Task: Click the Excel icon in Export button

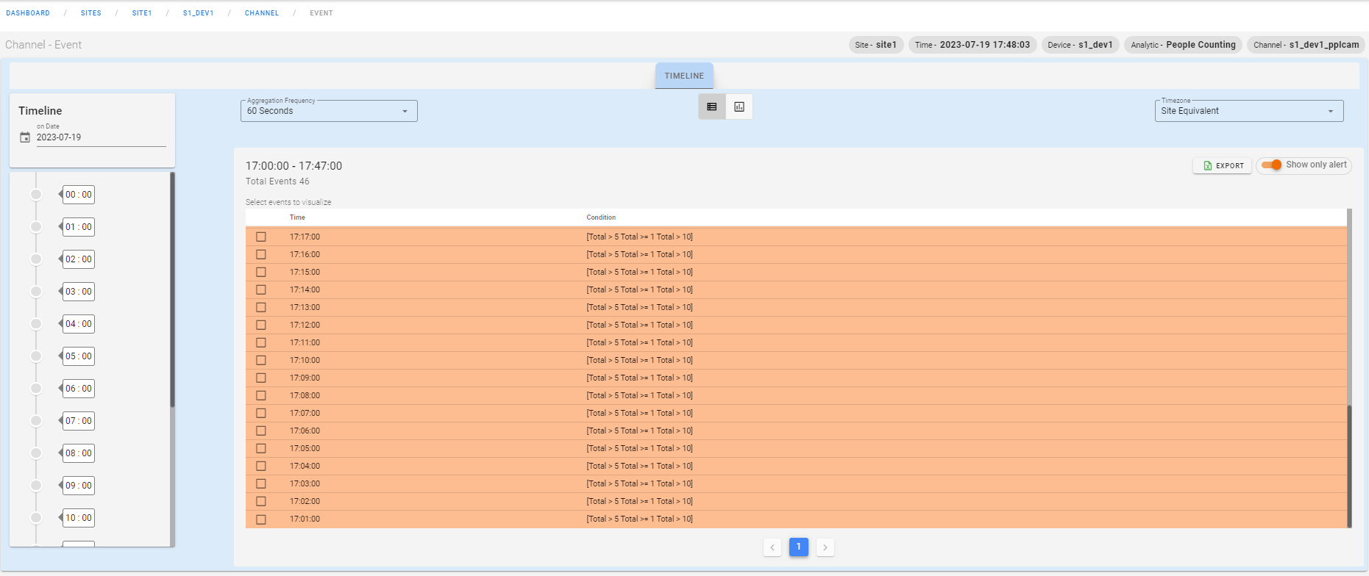Action: [1207, 166]
